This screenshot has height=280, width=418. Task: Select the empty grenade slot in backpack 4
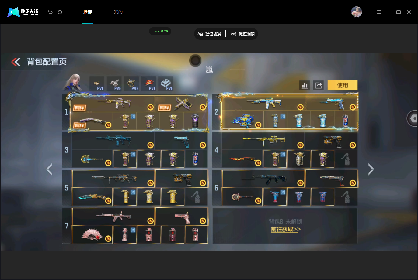346,159
